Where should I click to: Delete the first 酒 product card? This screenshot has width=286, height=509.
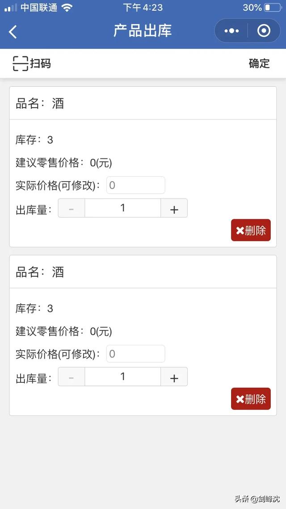point(251,230)
